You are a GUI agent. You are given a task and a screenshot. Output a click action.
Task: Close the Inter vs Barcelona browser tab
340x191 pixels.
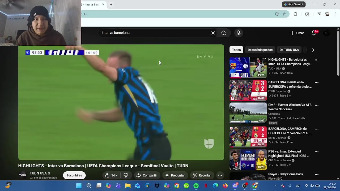[103, 5]
